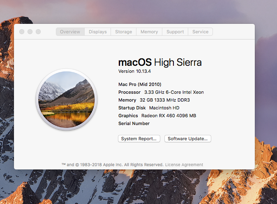The image size is (277, 204).
Task: Open the Service tab
Action: pyautogui.click(x=200, y=32)
